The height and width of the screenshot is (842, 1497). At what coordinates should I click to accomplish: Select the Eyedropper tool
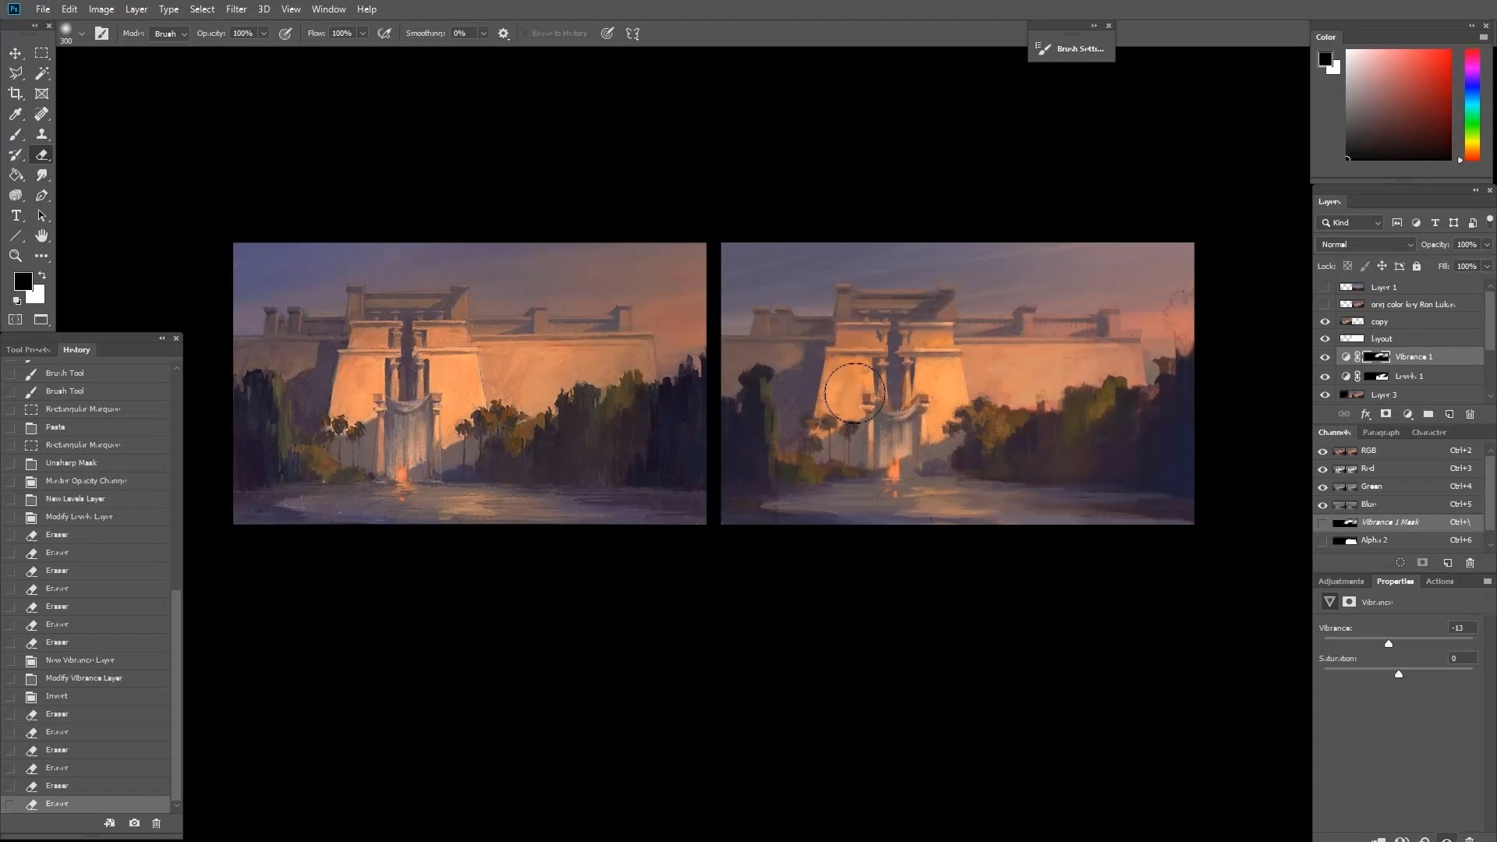(x=16, y=114)
